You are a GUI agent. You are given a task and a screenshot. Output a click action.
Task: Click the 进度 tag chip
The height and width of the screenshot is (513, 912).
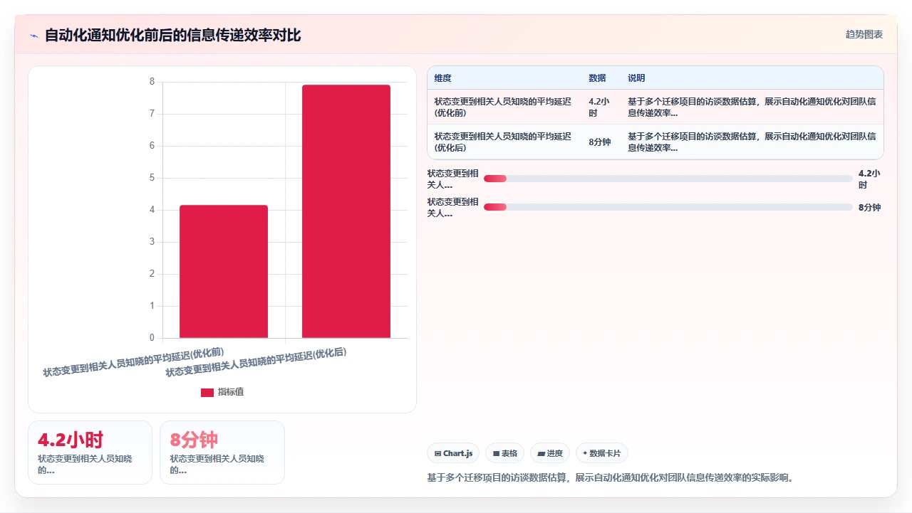(550, 453)
